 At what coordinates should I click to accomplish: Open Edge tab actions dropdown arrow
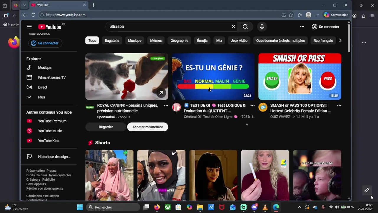click(25, 5)
